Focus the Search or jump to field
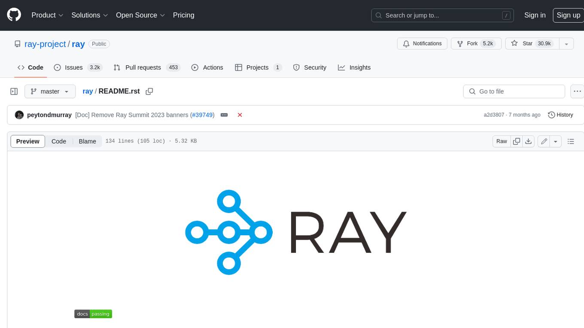Screen dimensions: 584x328 point(443,15)
